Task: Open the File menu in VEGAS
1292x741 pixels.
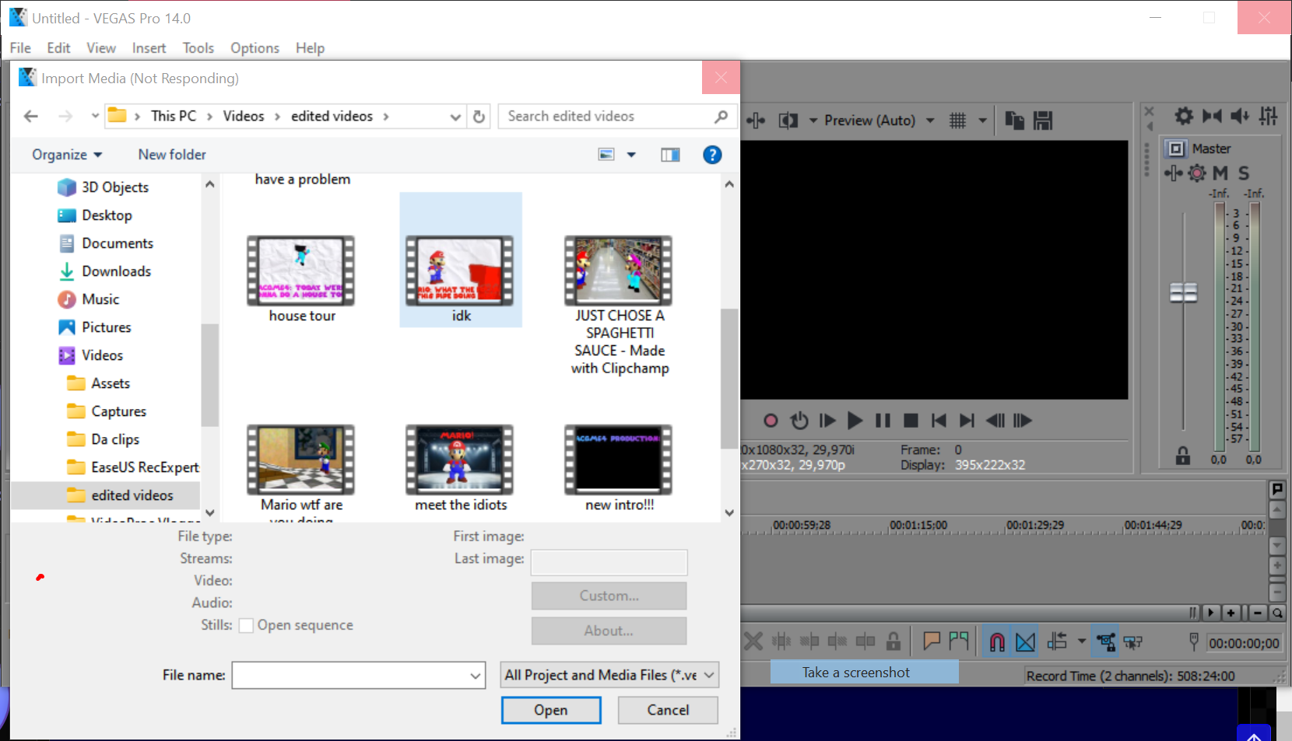Action: click(x=20, y=48)
